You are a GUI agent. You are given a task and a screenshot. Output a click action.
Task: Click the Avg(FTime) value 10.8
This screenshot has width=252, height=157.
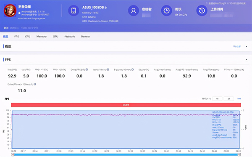coord(211,76)
